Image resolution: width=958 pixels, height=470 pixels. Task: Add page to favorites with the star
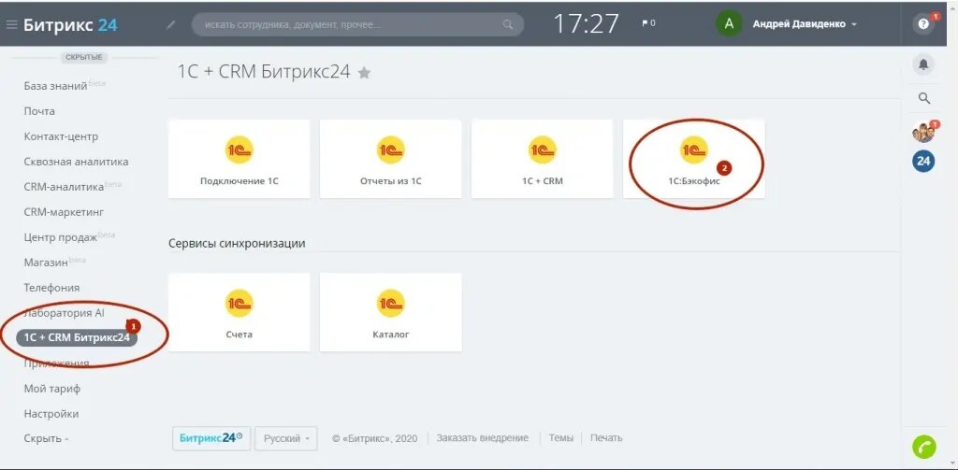point(364,73)
